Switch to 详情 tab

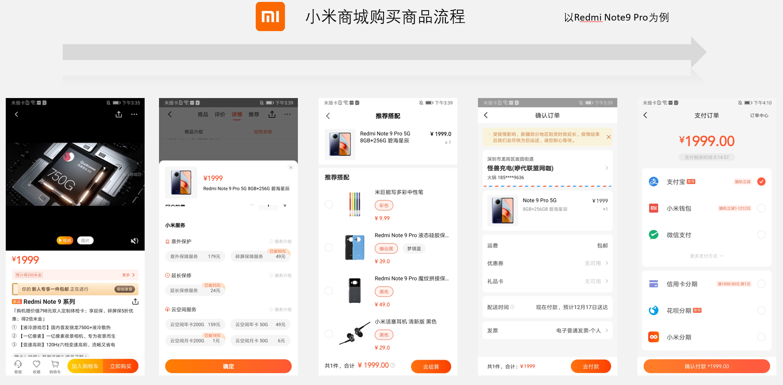pyautogui.click(x=237, y=114)
